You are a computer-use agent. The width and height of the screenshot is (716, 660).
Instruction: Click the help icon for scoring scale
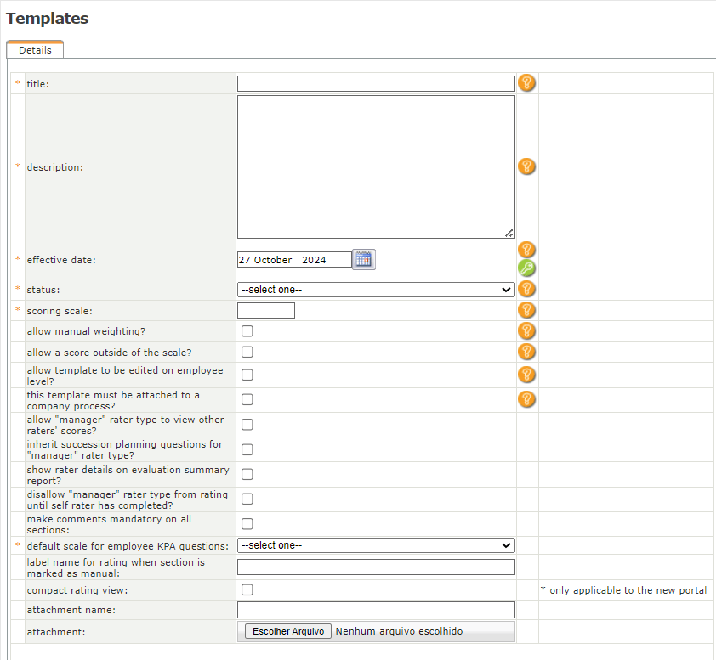click(x=527, y=310)
